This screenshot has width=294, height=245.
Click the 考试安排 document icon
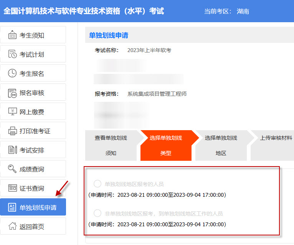[13, 150]
